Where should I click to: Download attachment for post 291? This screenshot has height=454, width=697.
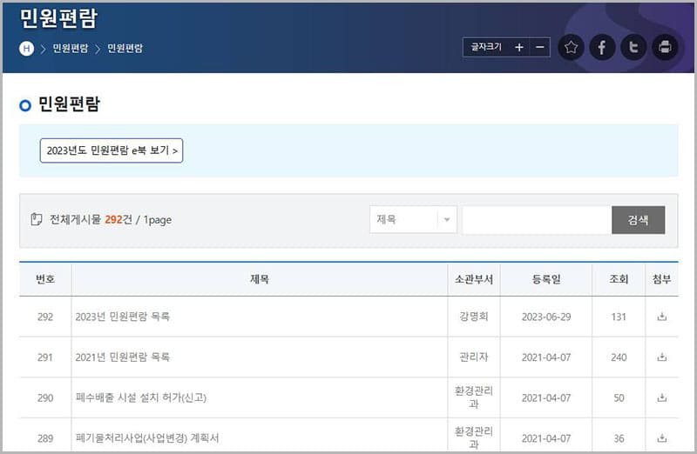coord(661,357)
